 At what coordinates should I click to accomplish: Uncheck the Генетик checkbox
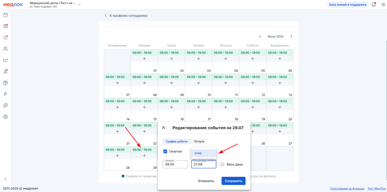click(165, 151)
